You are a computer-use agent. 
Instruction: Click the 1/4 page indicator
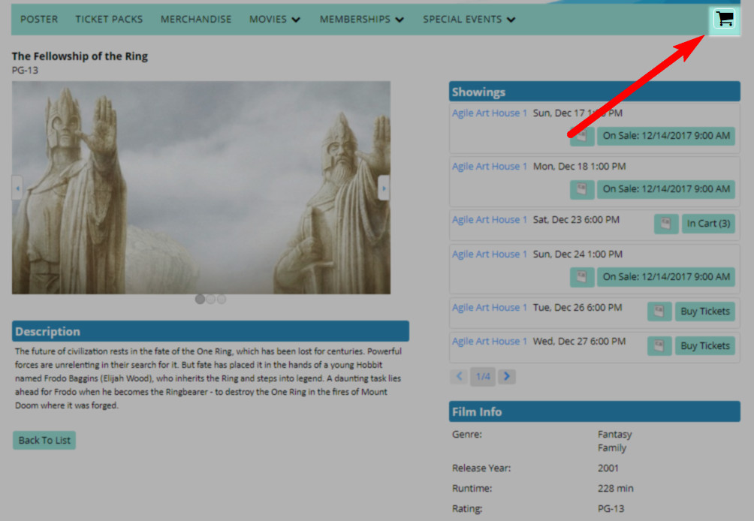point(483,376)
